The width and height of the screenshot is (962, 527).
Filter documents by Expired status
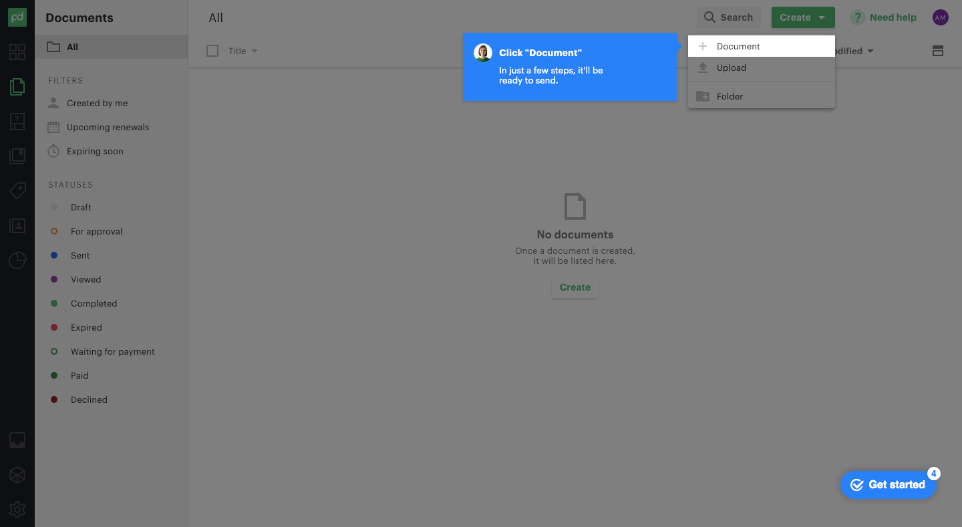[x=112, y=327]
